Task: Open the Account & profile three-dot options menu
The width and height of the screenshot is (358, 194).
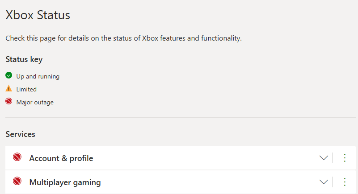Action: point(345,158)
